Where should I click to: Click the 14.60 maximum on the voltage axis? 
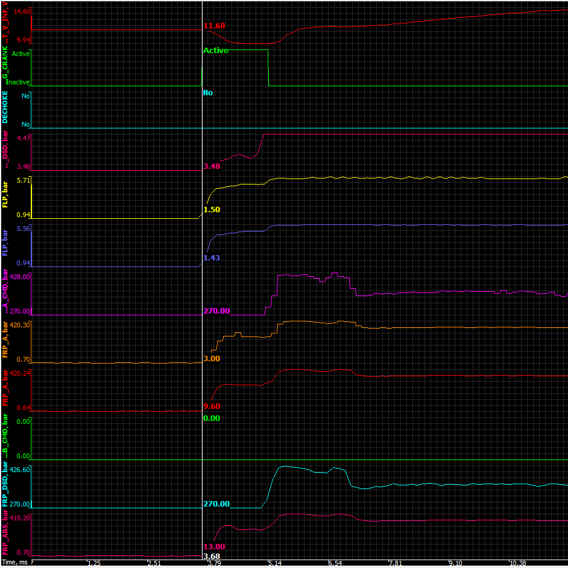coord(22,12)
